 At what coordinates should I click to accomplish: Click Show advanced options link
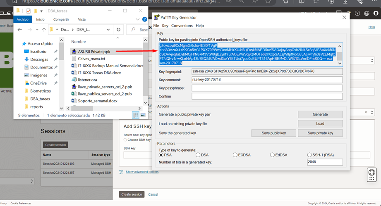142,172
